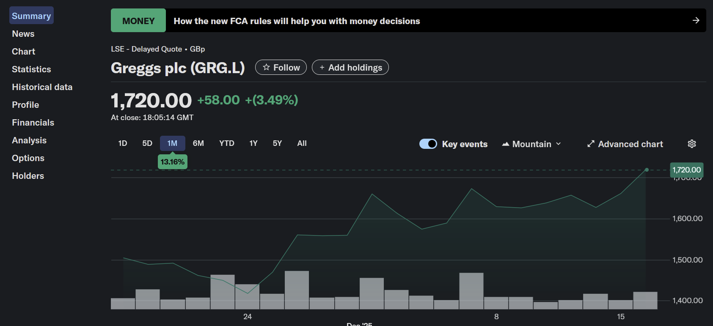Viewport: 713px width, 326px height.
Task: Click the 1,720.00 current price chart label
Action: tap(687, 170)
